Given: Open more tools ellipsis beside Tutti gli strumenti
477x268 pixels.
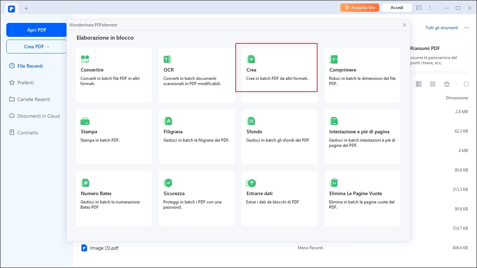Looking at the screenshot, I should [466, 28].
